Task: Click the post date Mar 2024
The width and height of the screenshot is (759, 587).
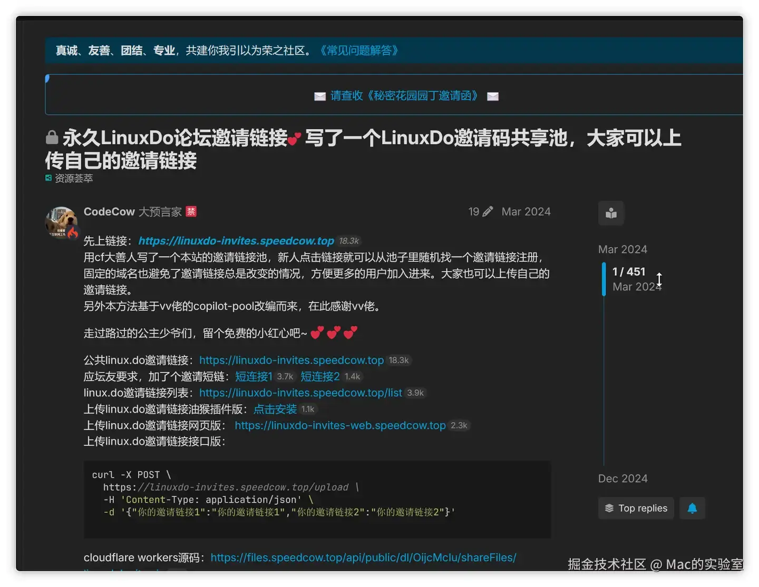Action: click(x=526, y=211)
